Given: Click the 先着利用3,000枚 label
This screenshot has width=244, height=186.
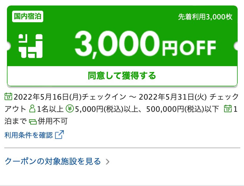Looking at the screenshot, I should [205, 17].
